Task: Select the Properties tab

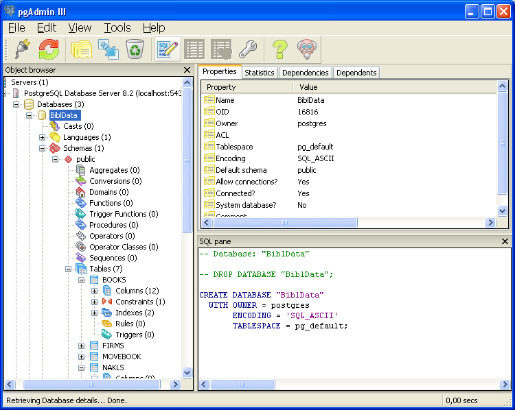Action: pyautogui.click(x=220, y=71)
